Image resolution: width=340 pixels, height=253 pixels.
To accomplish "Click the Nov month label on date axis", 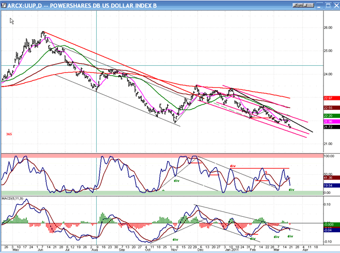I will tap(174, 250).
